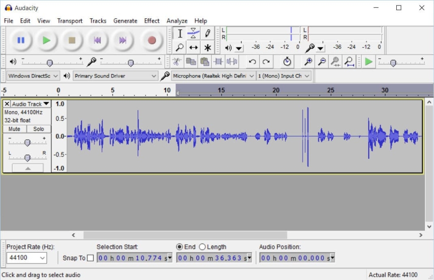
Task: Open the Effect menu
Action: 152,20
